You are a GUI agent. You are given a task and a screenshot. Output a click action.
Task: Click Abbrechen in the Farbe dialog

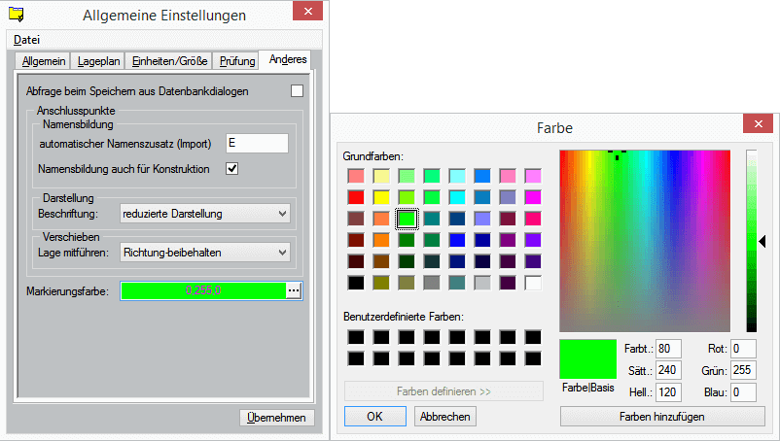coord(444,416)
